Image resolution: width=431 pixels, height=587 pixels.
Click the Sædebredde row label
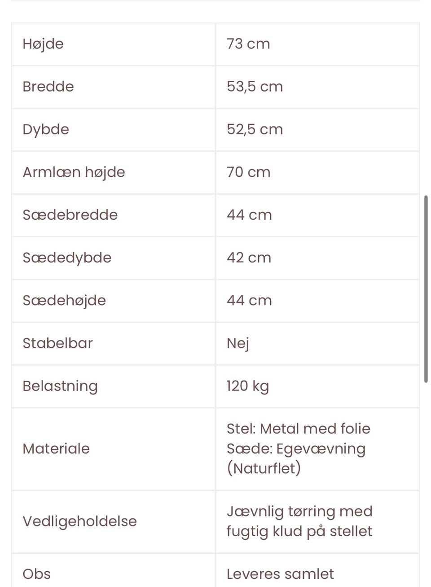(x=70, y=215)
